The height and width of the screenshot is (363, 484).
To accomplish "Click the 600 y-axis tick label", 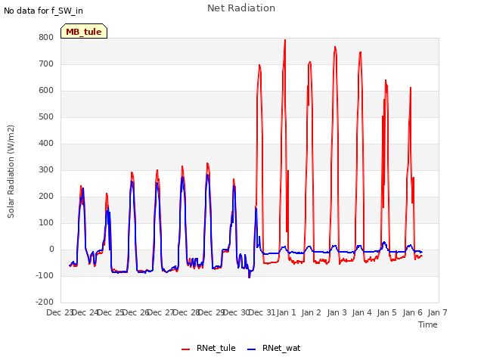I will (x=46, y=91).
